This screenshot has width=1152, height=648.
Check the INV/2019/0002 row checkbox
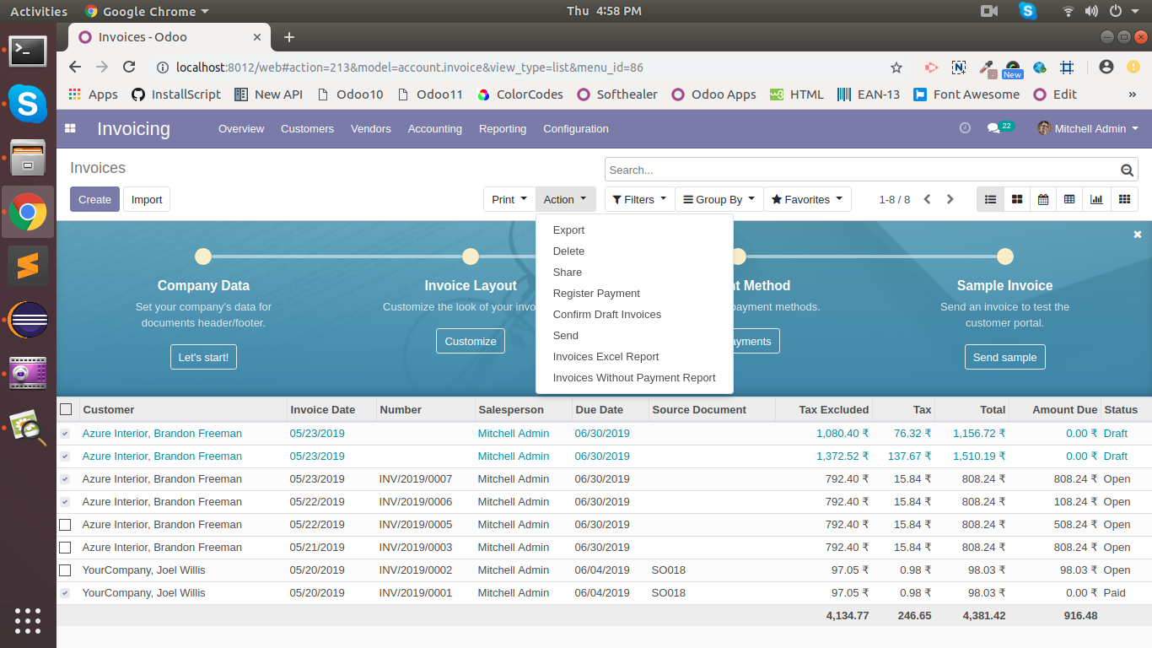[x=66, y=570]
